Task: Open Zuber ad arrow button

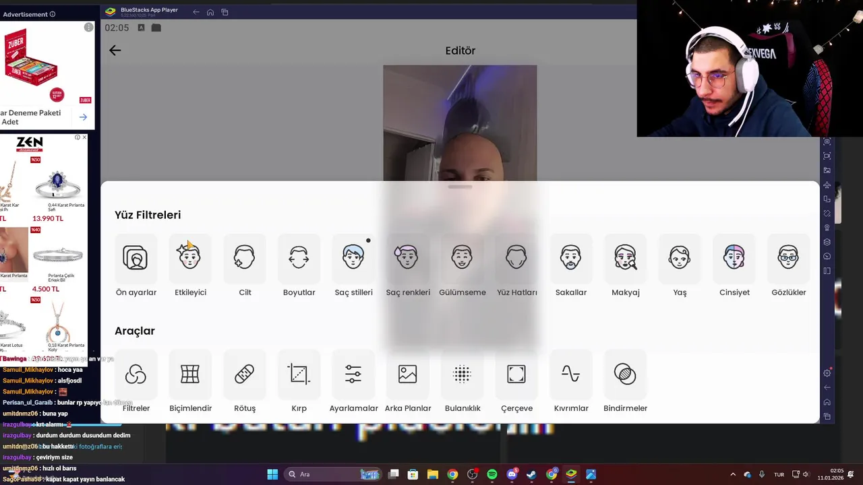Action: click(x=83, y=117)
